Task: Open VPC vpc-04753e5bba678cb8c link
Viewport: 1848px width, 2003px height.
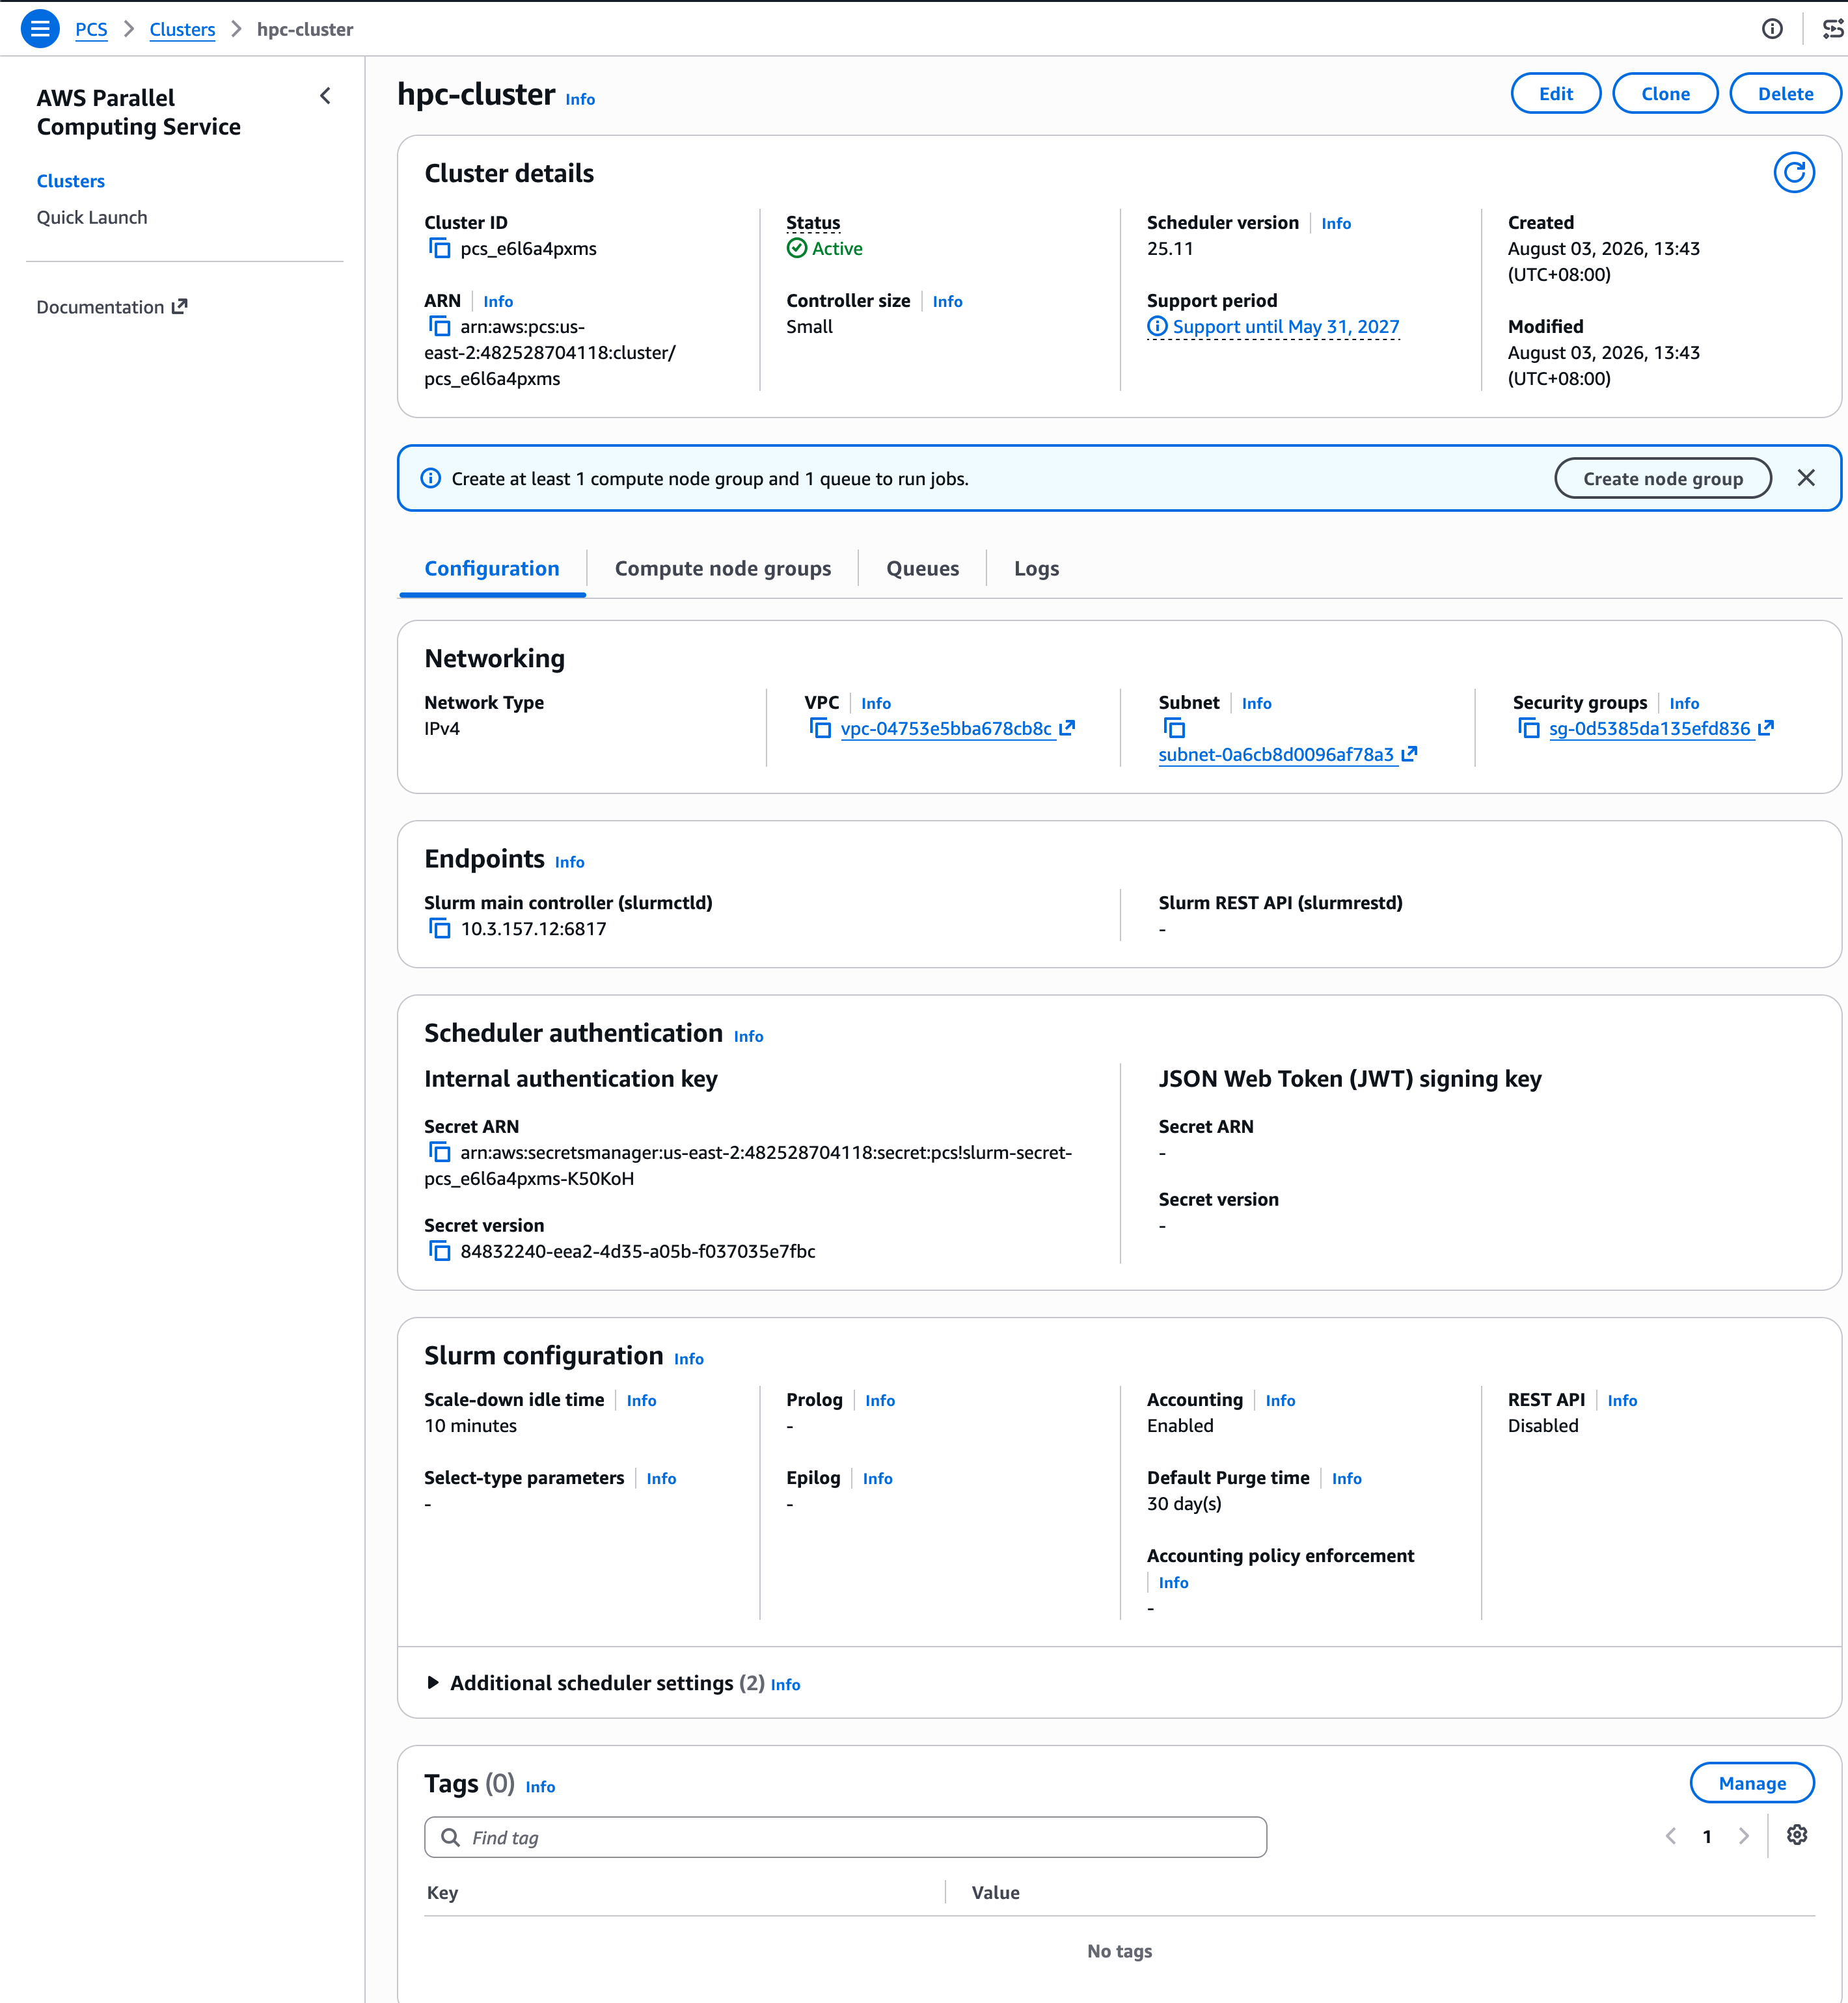Action: coord(958,728)
